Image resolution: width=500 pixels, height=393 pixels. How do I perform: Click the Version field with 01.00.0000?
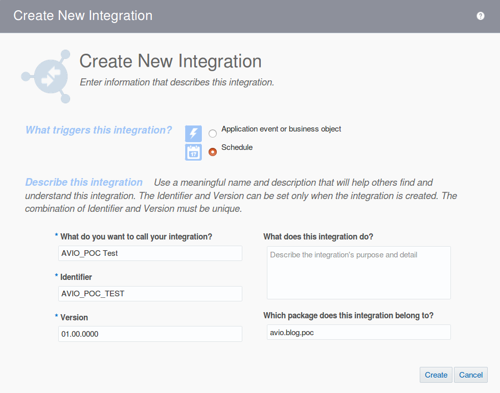pyautogui.click(x=150, y=334)
